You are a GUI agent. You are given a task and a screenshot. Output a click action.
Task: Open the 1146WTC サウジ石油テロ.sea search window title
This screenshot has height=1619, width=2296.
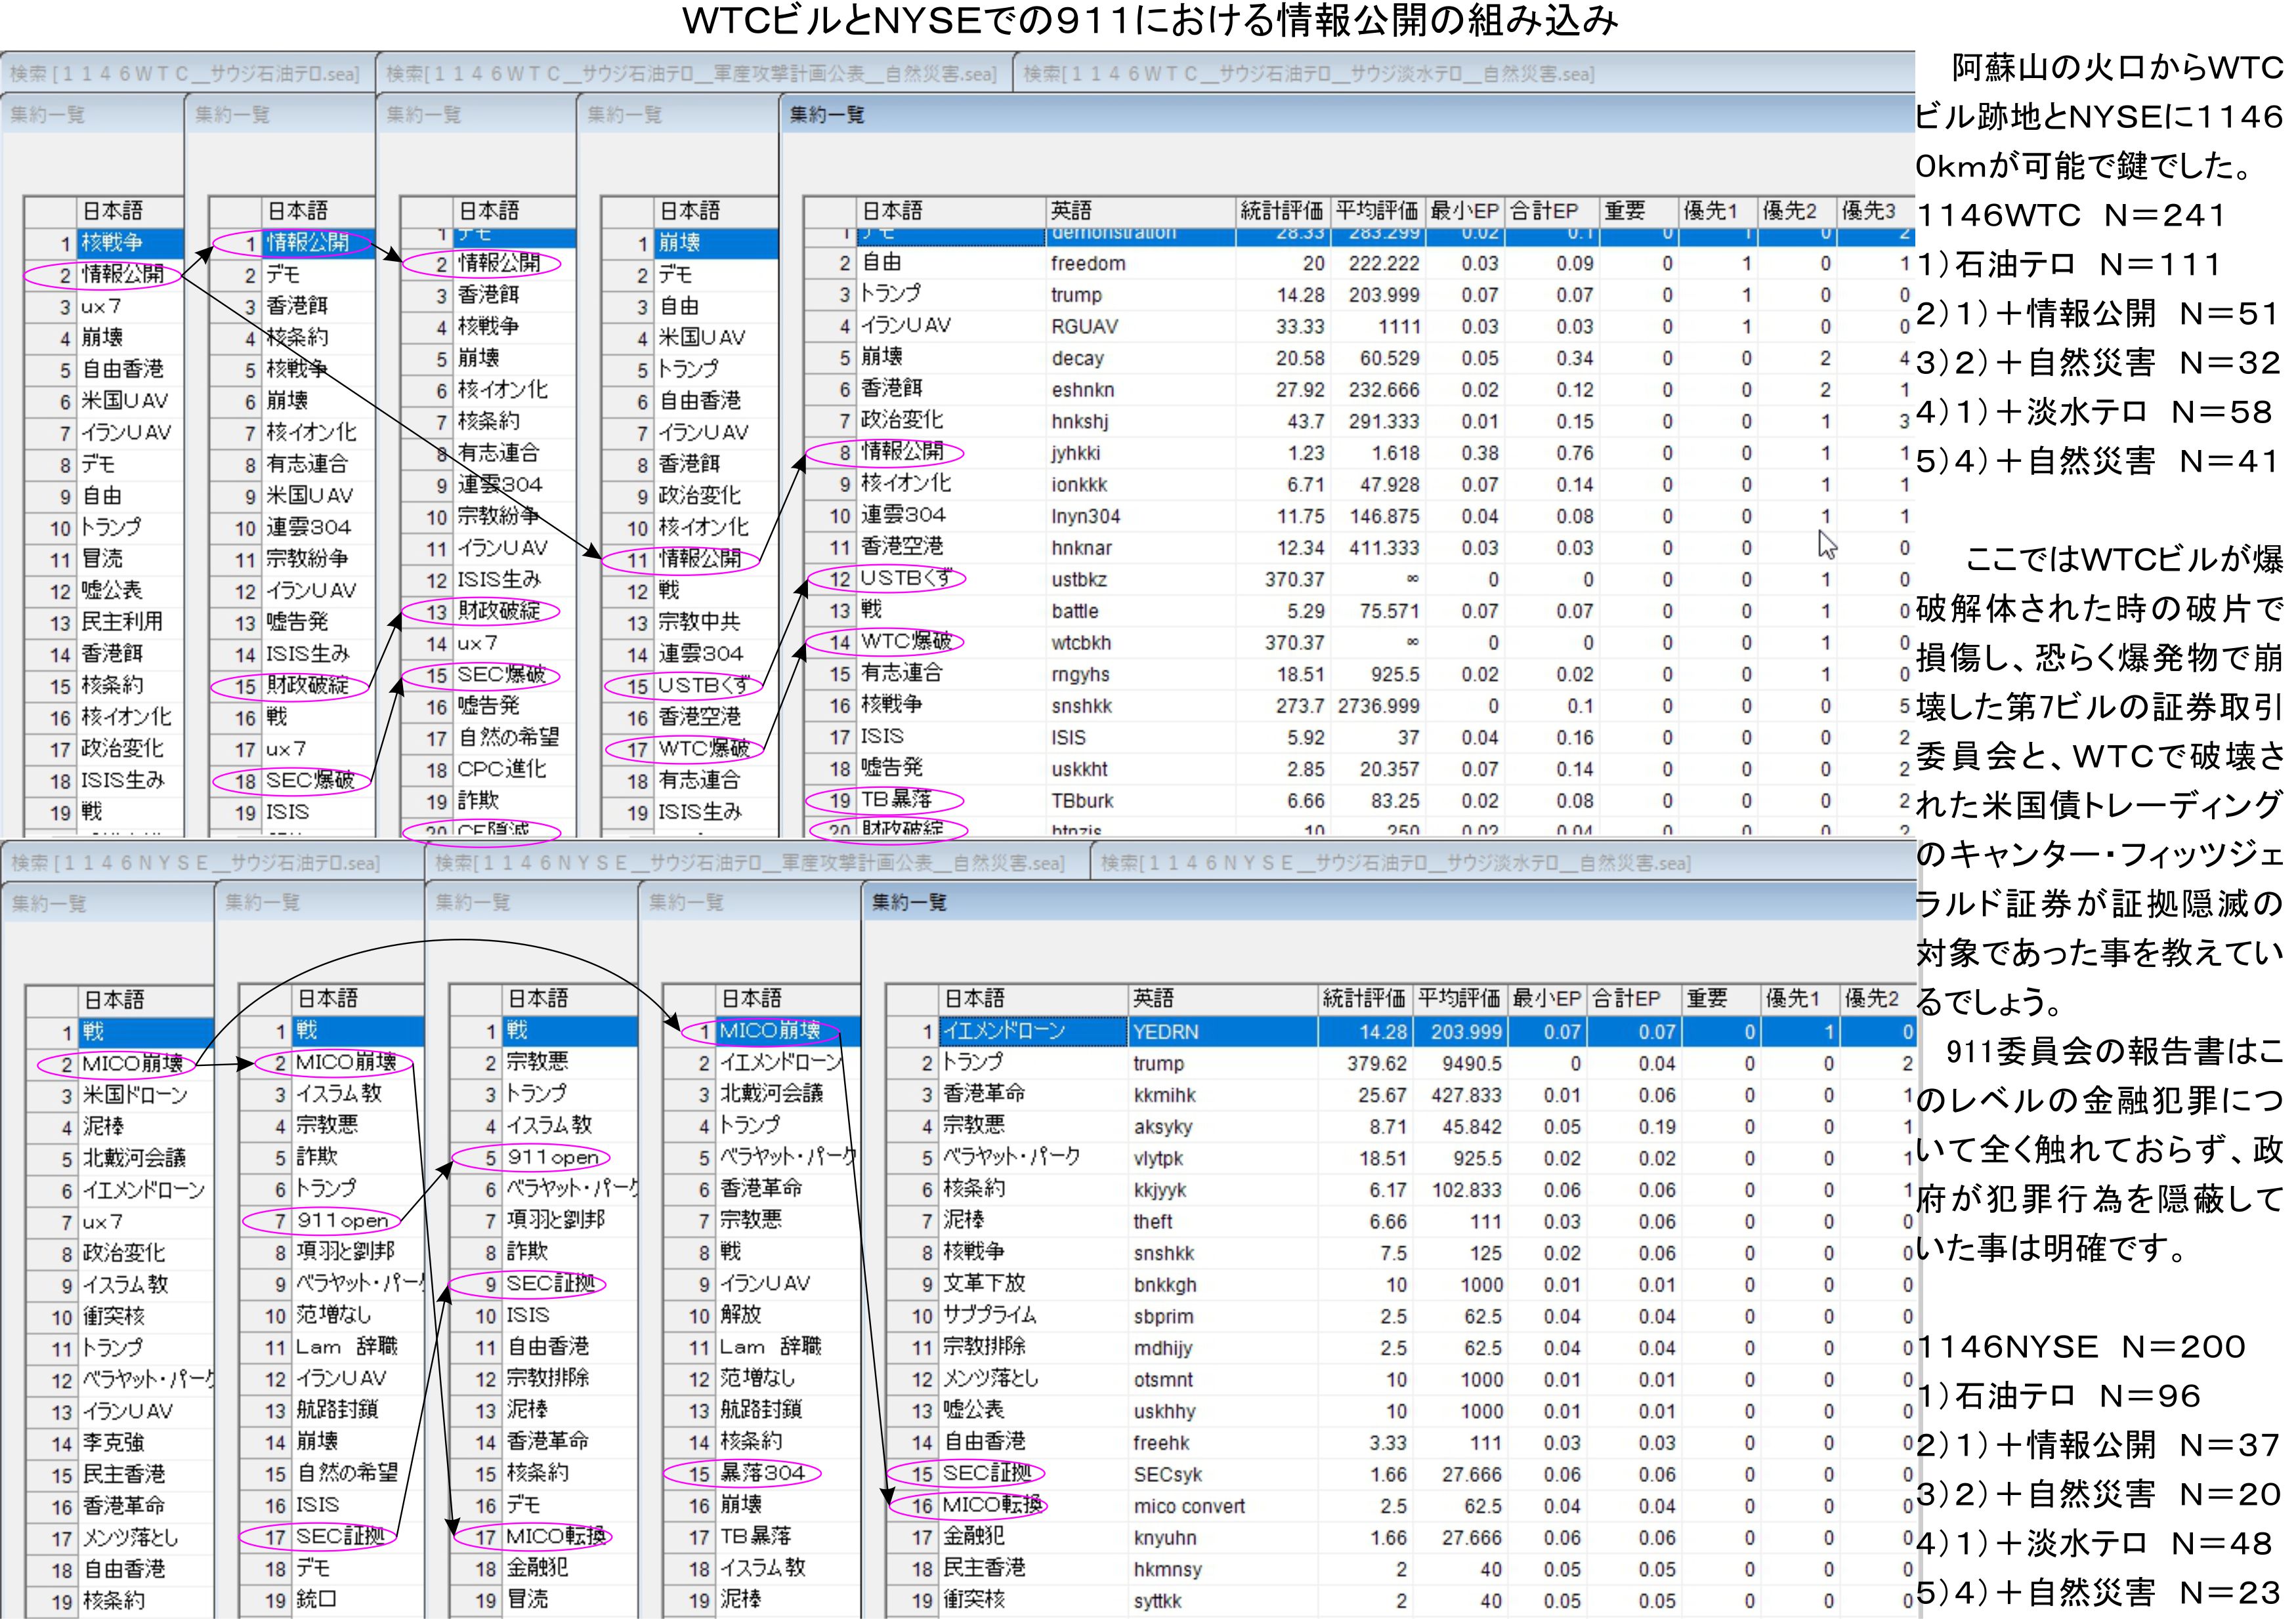pos(184,74)
